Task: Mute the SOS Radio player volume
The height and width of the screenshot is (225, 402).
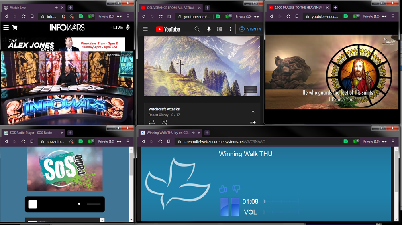Action: click(80, 204)
